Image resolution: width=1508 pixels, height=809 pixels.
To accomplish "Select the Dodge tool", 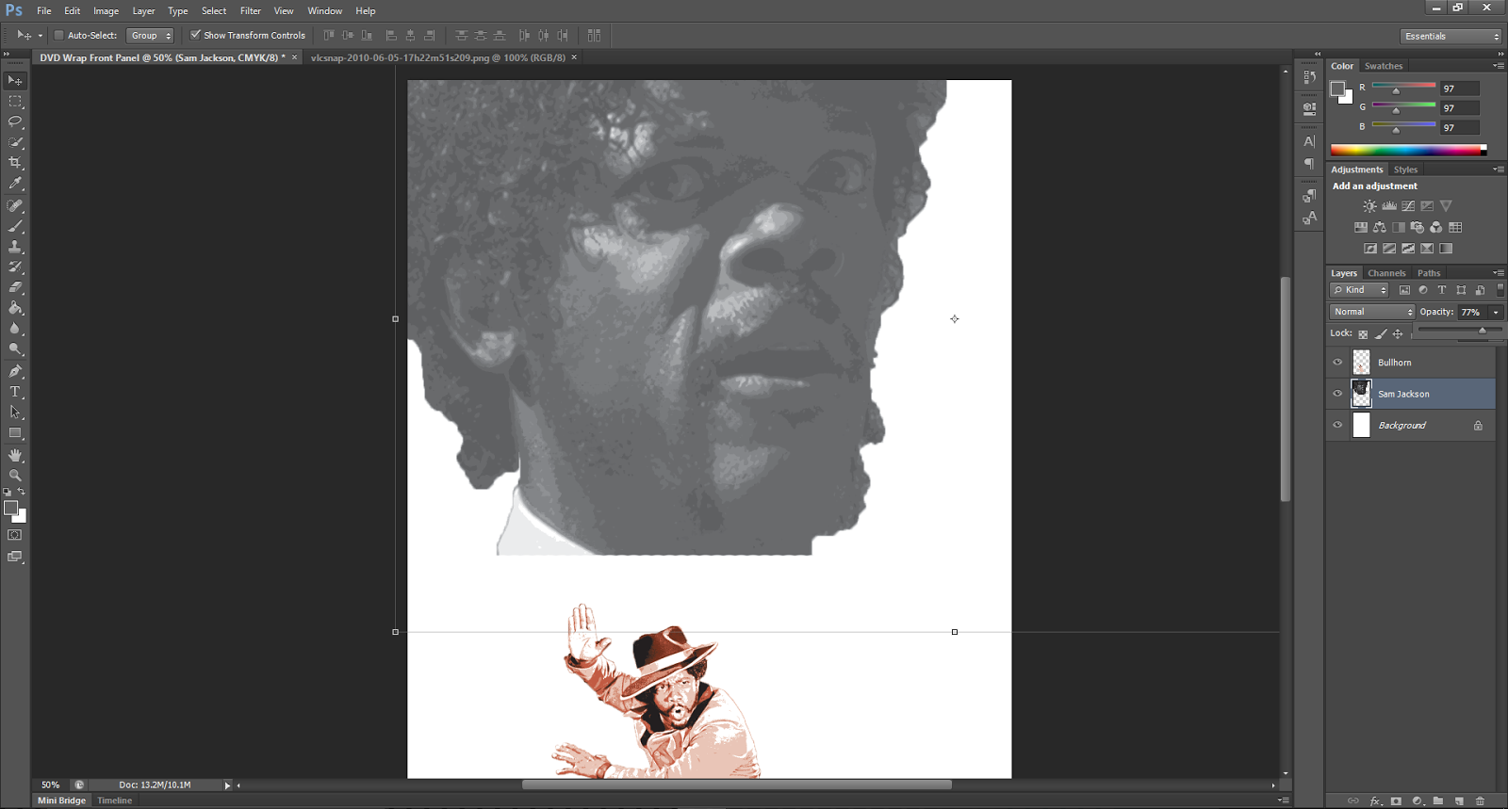I will tap(15, 349).
